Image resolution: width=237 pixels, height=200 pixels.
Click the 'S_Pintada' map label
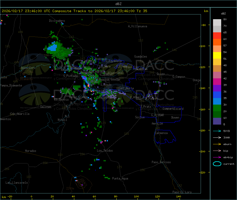[70, 76]
